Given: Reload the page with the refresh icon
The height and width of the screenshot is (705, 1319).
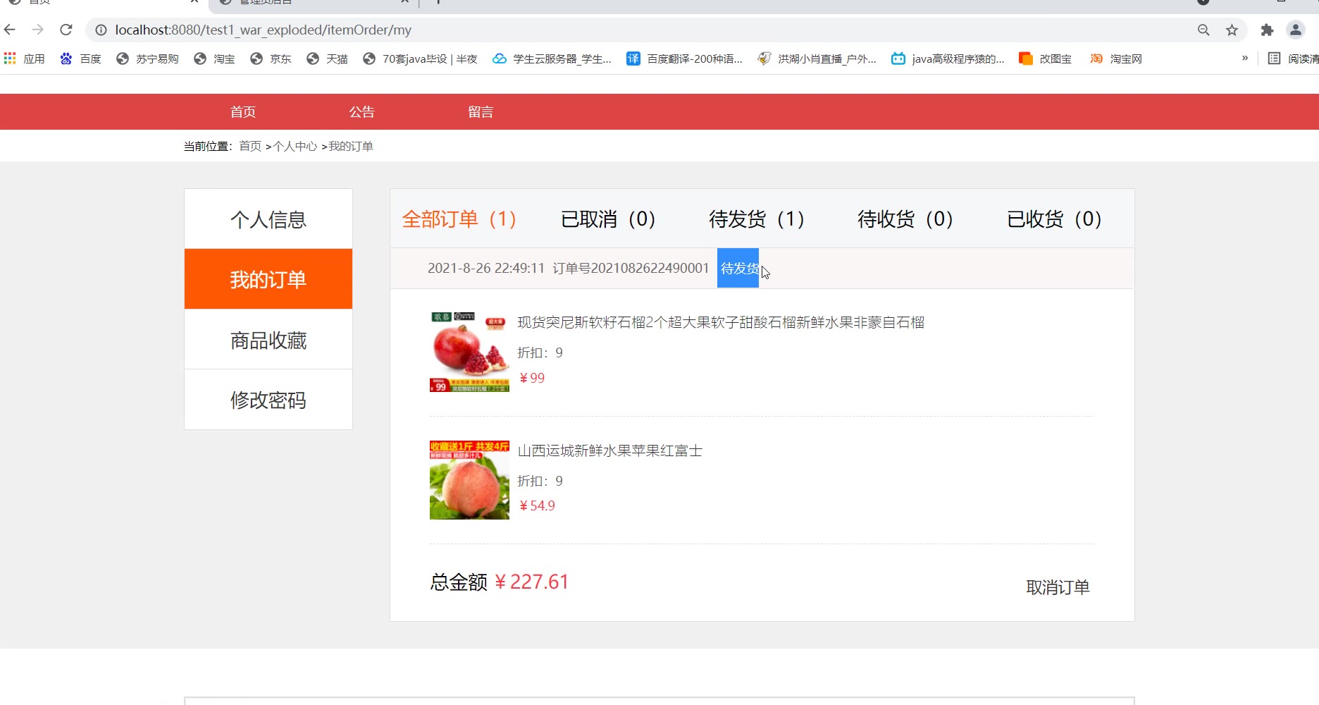Looking at the screenshot, I should click(x=66, y=30).
